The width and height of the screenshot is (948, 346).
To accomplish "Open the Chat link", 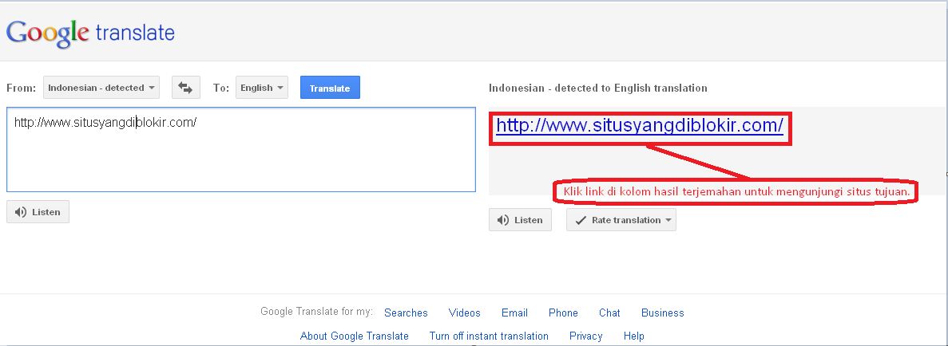I will coord(609,313).
